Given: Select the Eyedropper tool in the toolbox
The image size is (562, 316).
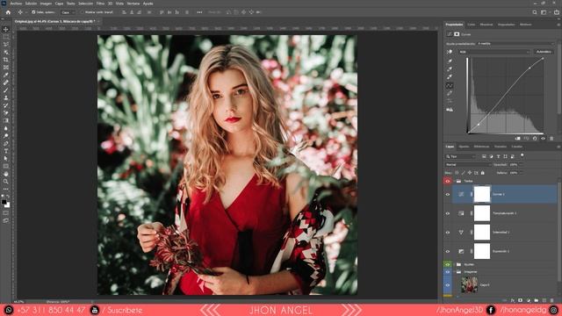Looking at the screenshot, I should 6,75.
